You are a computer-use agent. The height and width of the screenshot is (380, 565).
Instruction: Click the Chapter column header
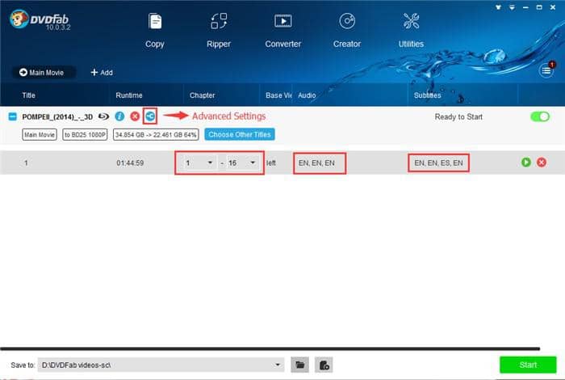202,95
